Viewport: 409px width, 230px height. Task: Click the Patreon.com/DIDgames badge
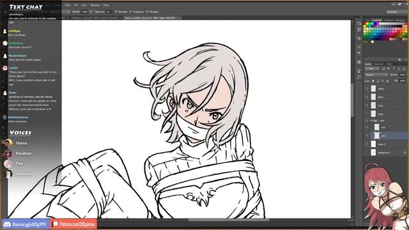[74, 224]
